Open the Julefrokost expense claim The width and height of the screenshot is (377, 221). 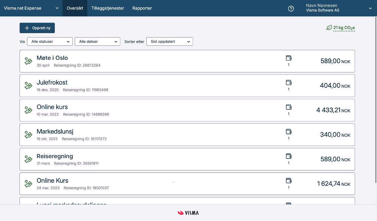[187, 86]
